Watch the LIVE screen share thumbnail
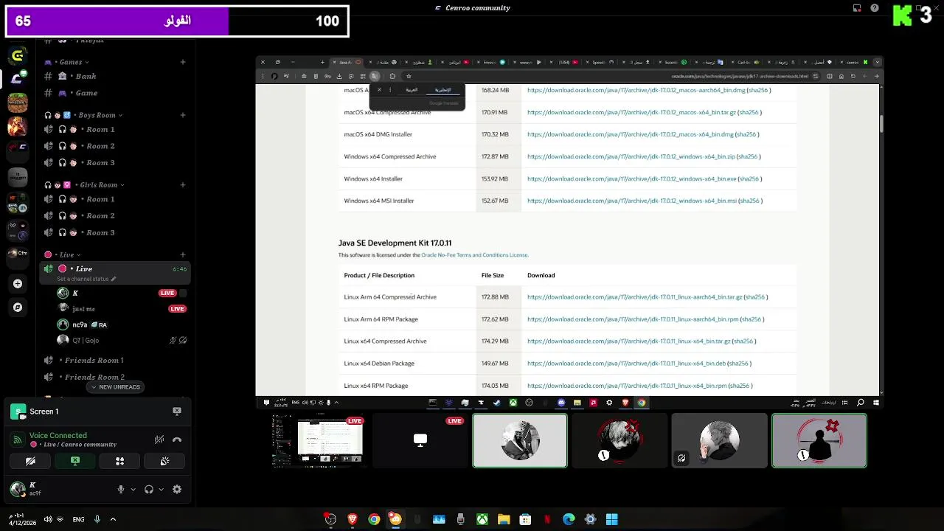This screenshot has width=944, height=531. 319,440
